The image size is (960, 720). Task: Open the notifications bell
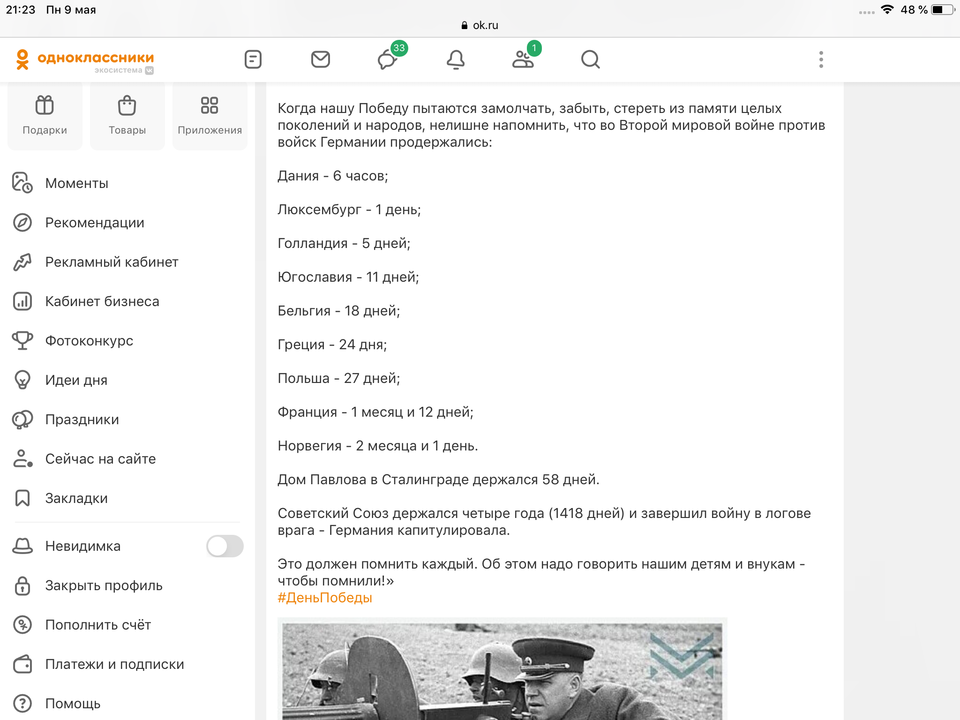point(456,60)
